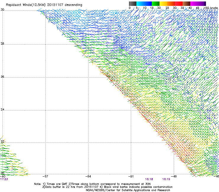Click the '40' legend scale label
Image resolution: width=219 pixels, height=192 pixels.
190,8
